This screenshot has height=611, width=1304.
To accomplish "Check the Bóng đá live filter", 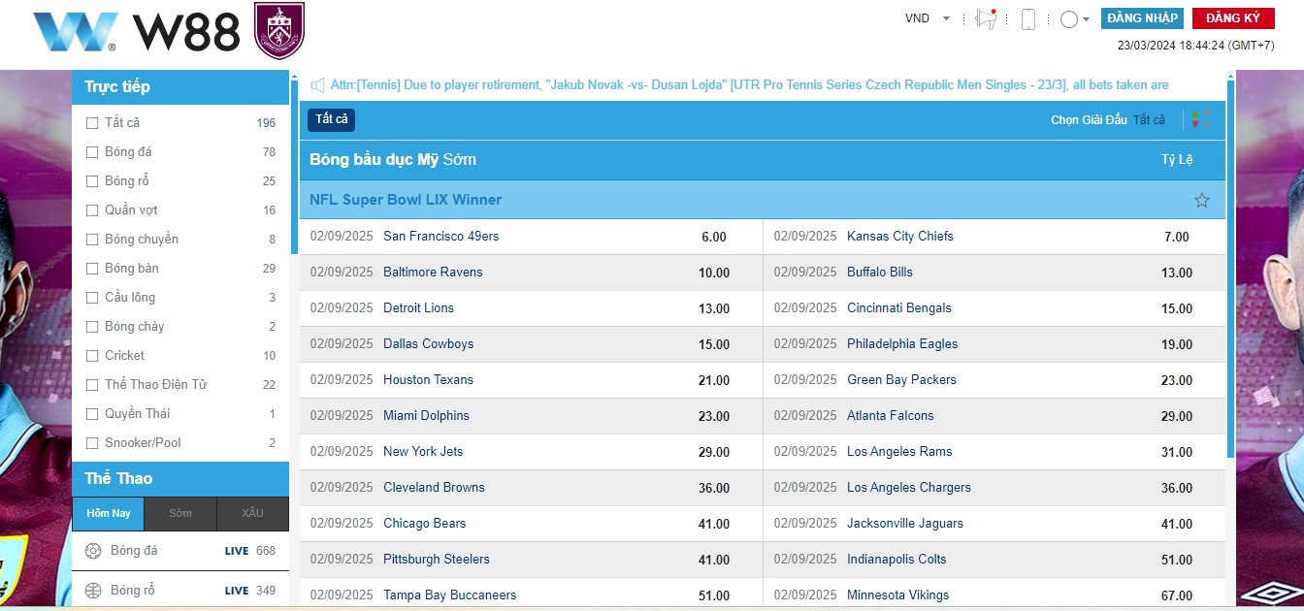I will [92, 152].
